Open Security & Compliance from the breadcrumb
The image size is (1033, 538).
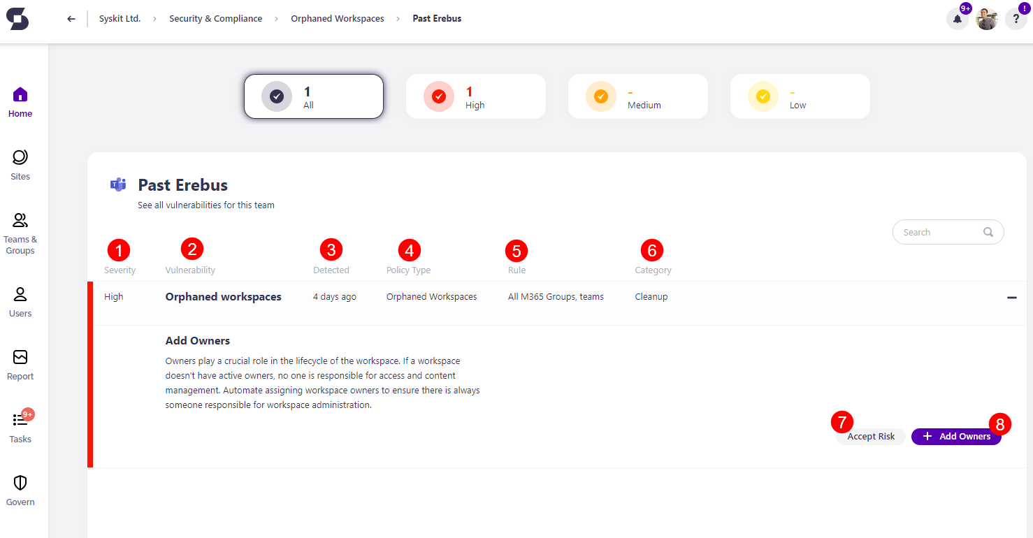click(x=215, y=18)
